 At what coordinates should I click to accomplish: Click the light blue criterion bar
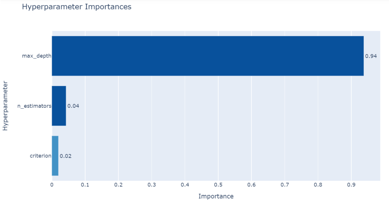click(55, 156)
